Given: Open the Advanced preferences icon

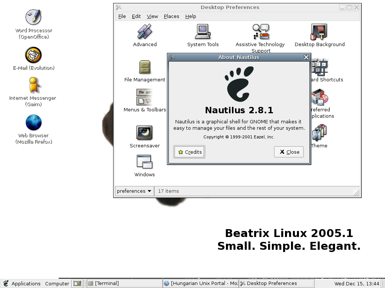Looking at the screenshot, I should pyautogui.click(x=145, y=31).
